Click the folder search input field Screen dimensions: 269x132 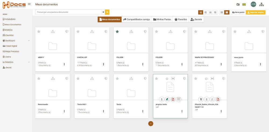pos(69,12)
